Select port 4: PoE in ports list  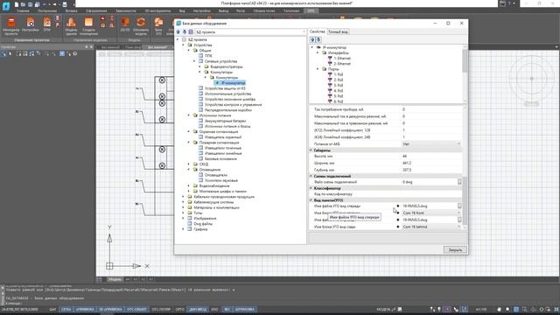[x=335, y=91]
